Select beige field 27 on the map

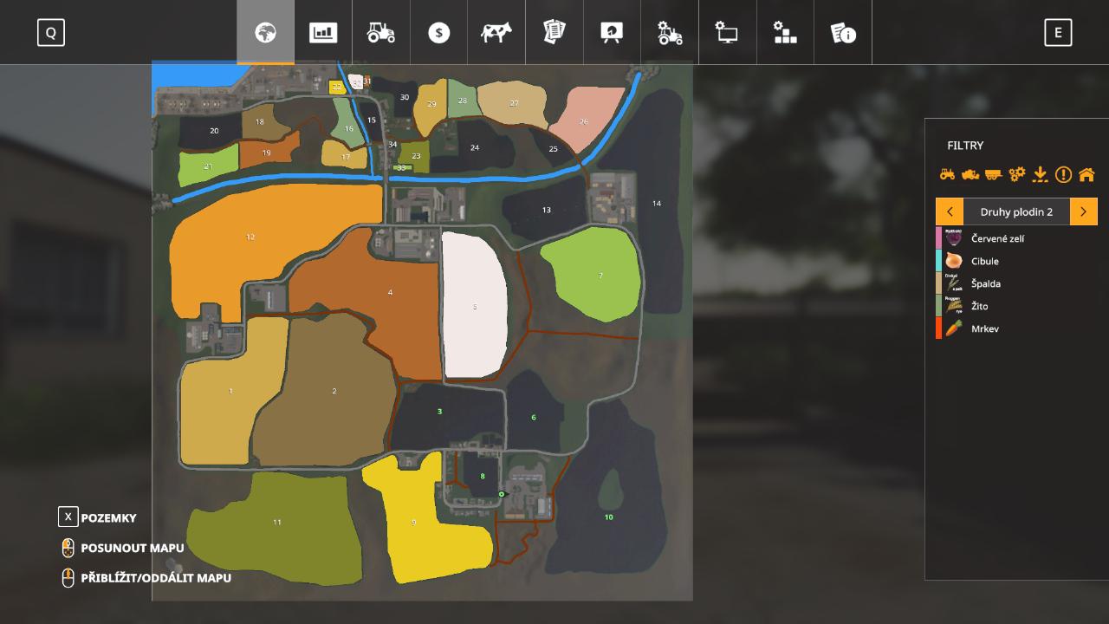(515, 103)
